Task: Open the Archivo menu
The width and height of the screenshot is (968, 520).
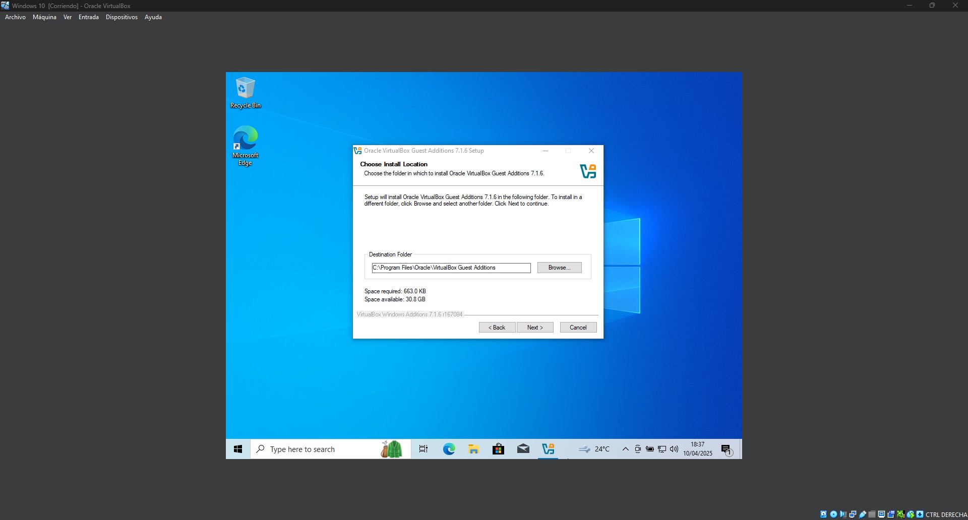Action: click(x=15, y=17)
